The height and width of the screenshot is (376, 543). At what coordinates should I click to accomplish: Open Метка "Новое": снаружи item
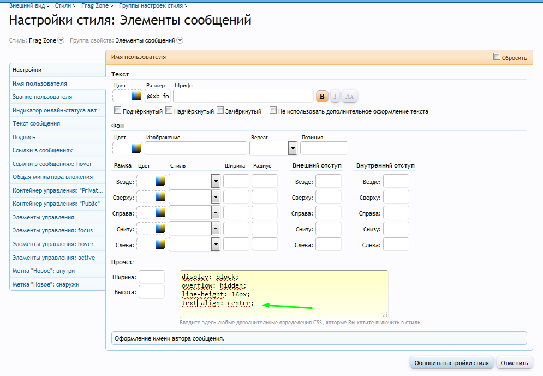coord(57,284)
